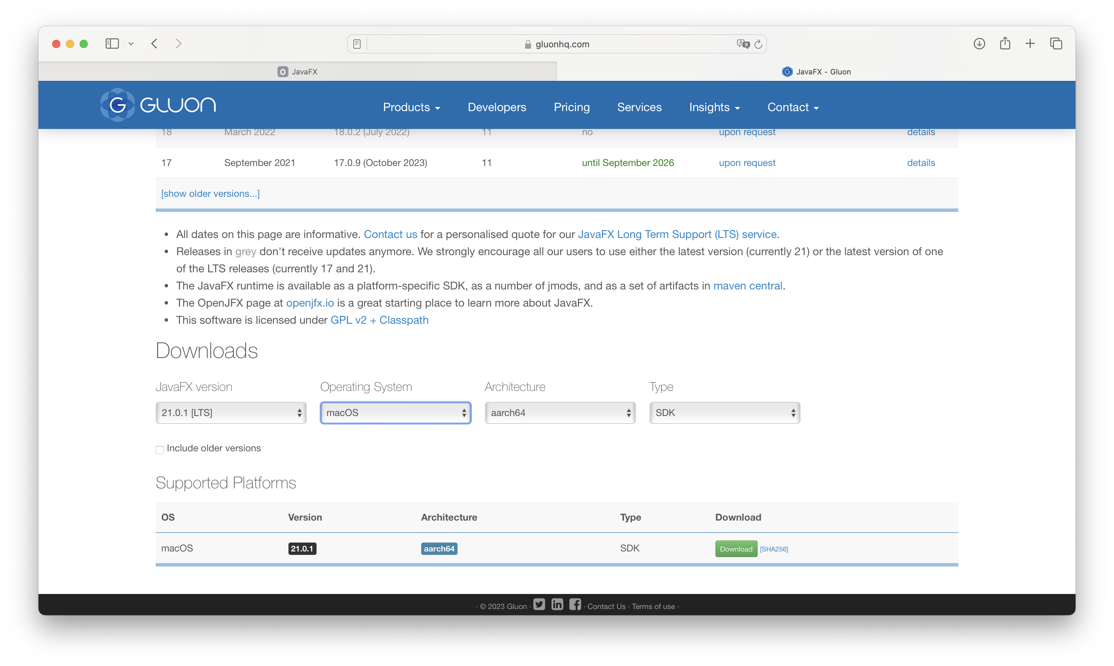Enable Include older versions checkbox
Screen dimensions: 1114x666
pos(160,450)
